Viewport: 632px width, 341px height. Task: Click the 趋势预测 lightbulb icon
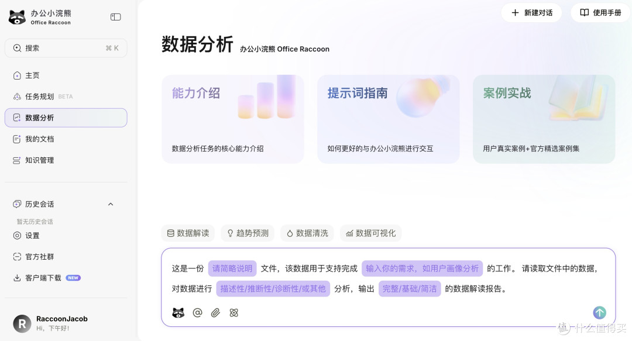230,233
